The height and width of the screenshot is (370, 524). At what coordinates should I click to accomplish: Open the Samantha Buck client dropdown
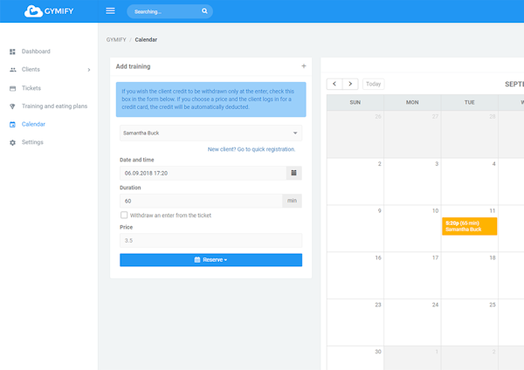coord(210,134)
